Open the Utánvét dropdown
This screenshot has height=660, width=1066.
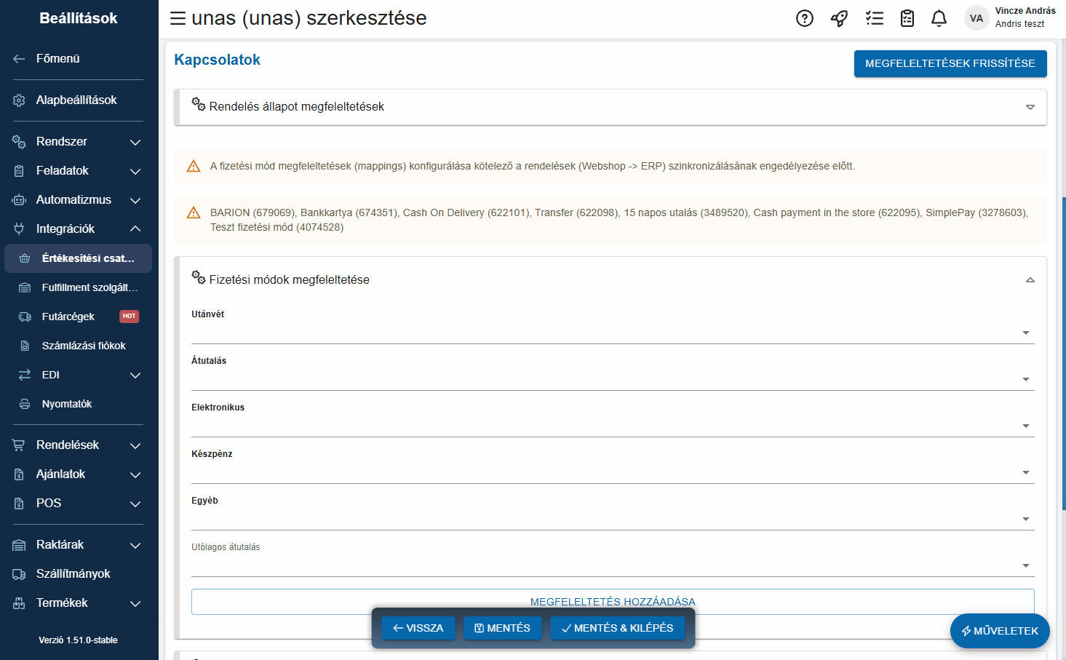click(1025, 333)
